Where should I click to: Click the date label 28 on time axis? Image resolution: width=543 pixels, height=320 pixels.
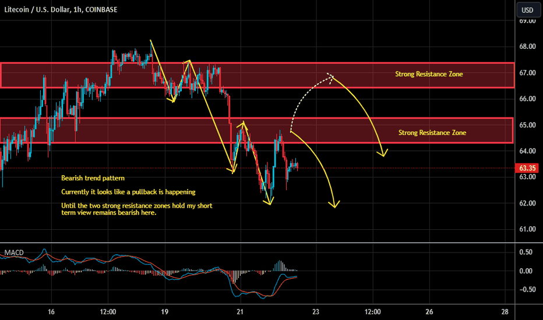tap(505, 312)
